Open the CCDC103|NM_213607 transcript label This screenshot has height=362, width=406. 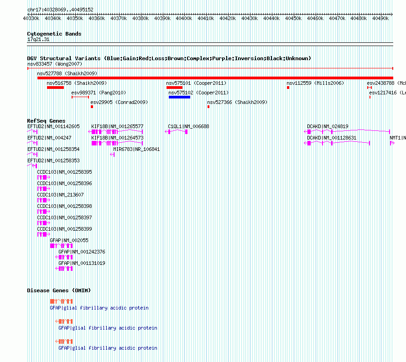pyautogui.click(x=60, y=195)
